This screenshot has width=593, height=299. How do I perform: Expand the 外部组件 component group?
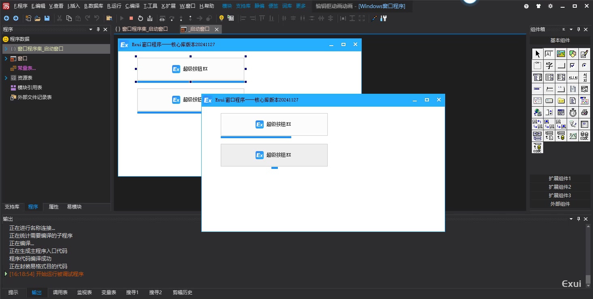point(560,204)
